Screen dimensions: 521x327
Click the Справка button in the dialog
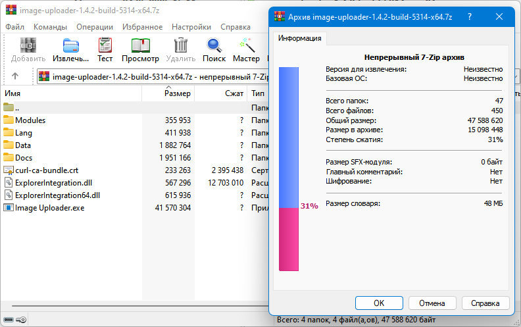click(x=485, y=303)
